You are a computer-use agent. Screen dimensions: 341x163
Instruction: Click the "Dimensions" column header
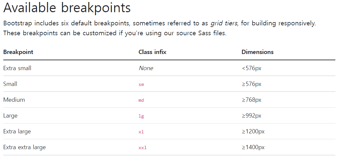tap(257, 52)
